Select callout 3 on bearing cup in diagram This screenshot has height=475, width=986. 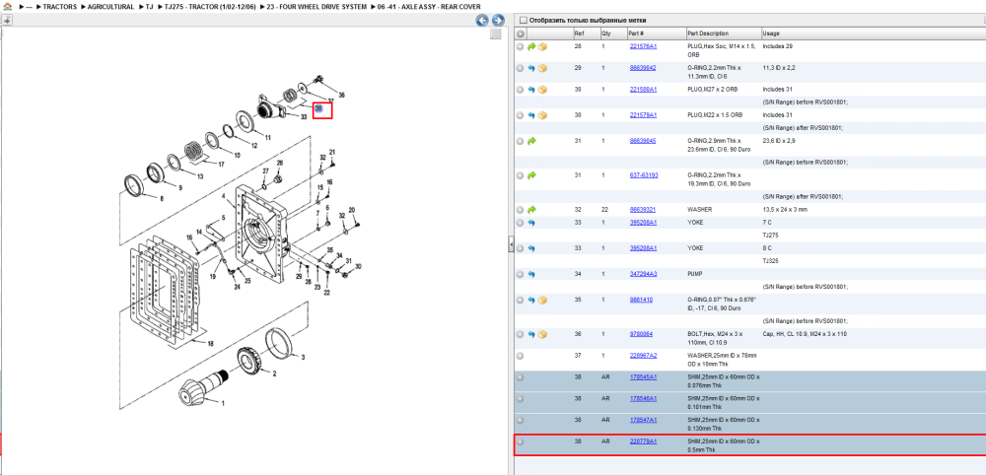303,357
